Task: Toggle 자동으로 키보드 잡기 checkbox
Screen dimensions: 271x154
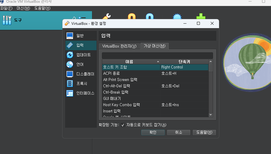Action: click(123, 125)
